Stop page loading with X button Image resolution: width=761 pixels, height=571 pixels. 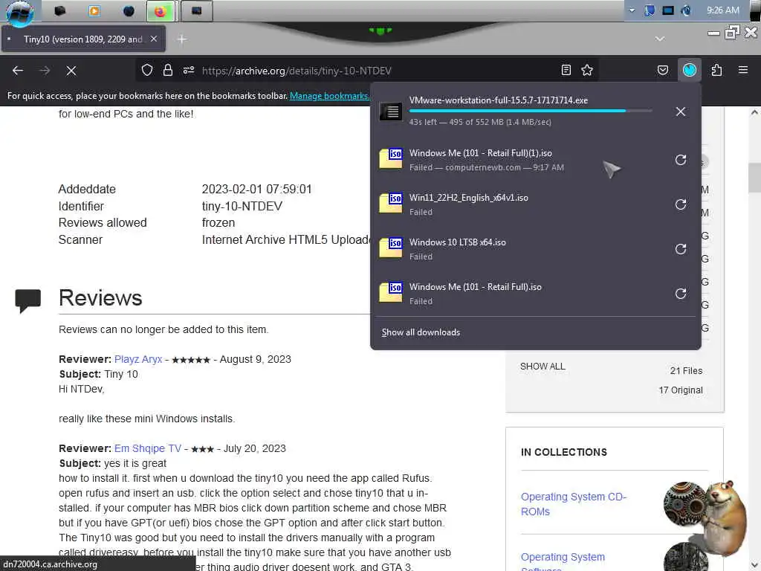pos(71,71)
